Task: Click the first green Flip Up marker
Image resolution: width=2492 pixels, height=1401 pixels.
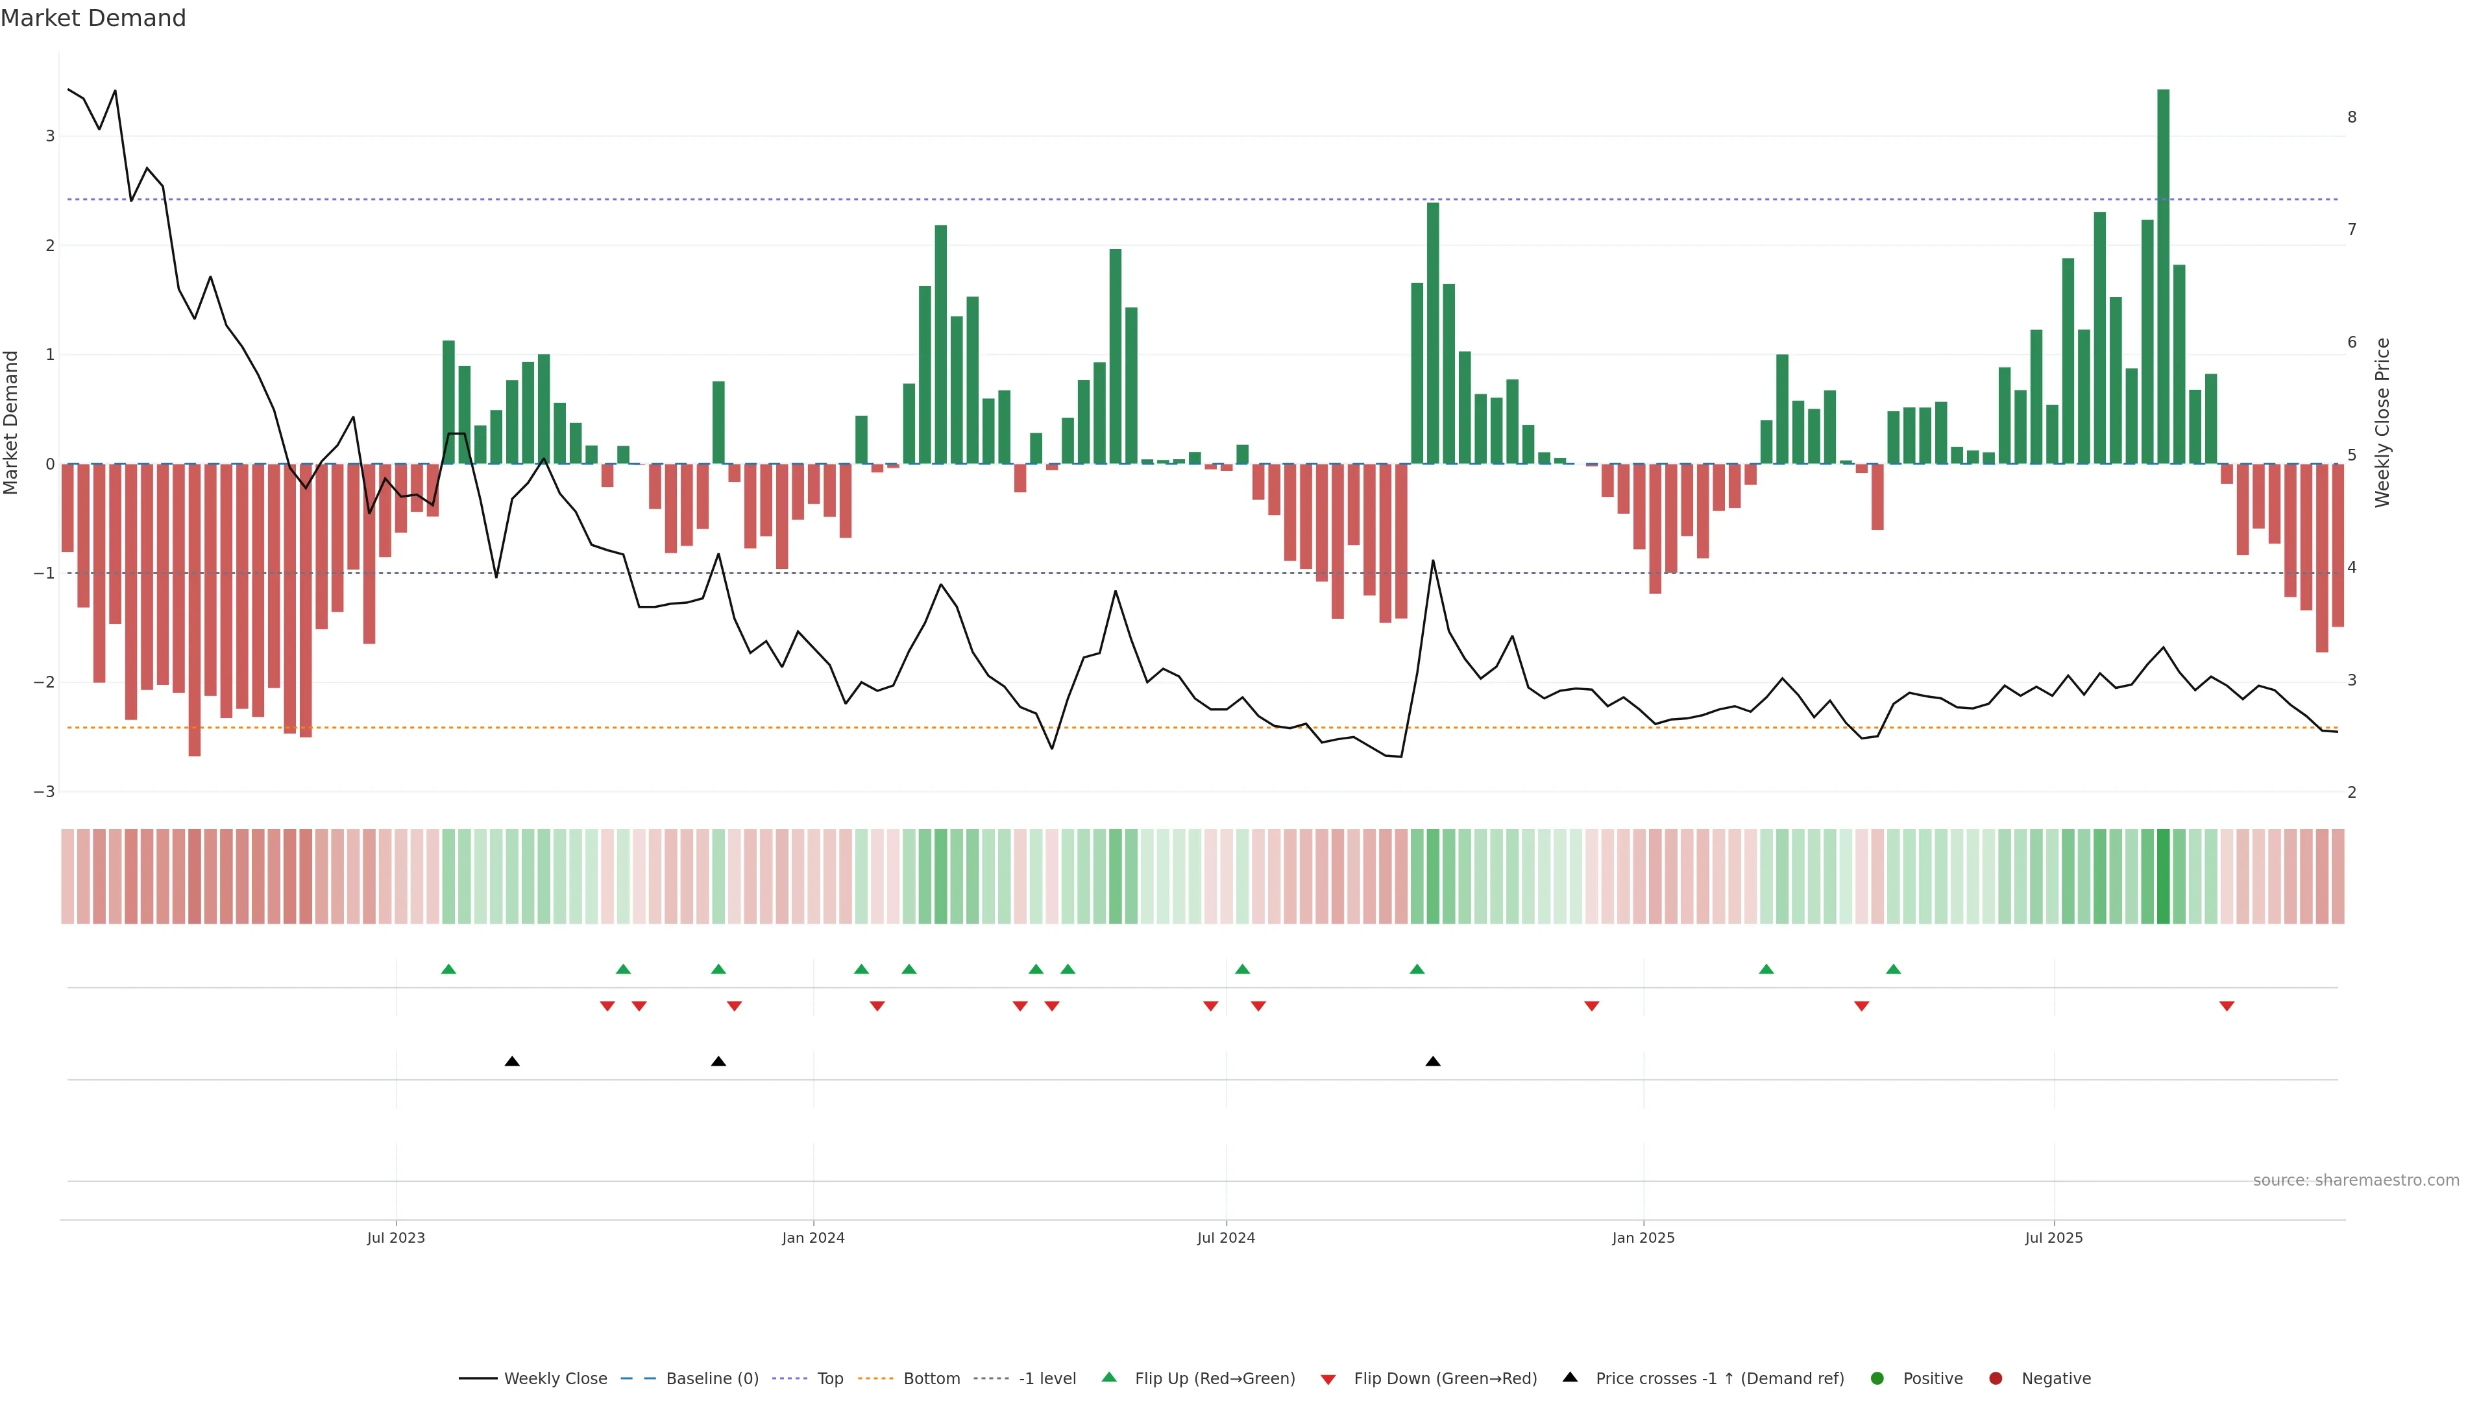Action: pyautogui.click(x=448, y=969)
